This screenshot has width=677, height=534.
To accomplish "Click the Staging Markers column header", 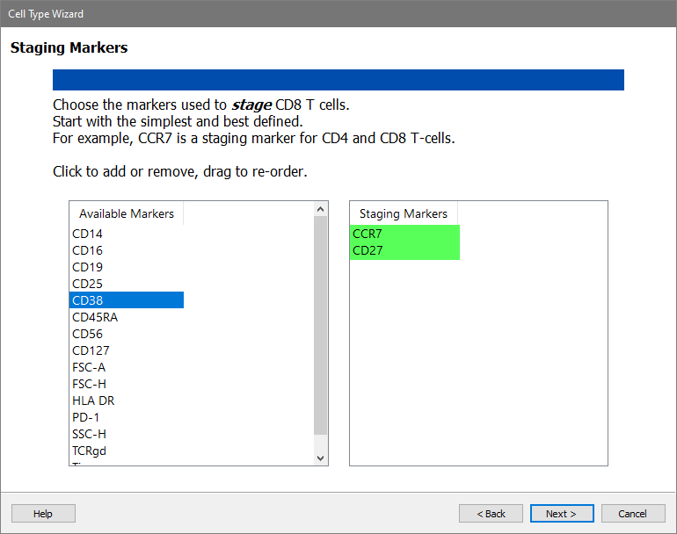I will [x=404, y=213].
